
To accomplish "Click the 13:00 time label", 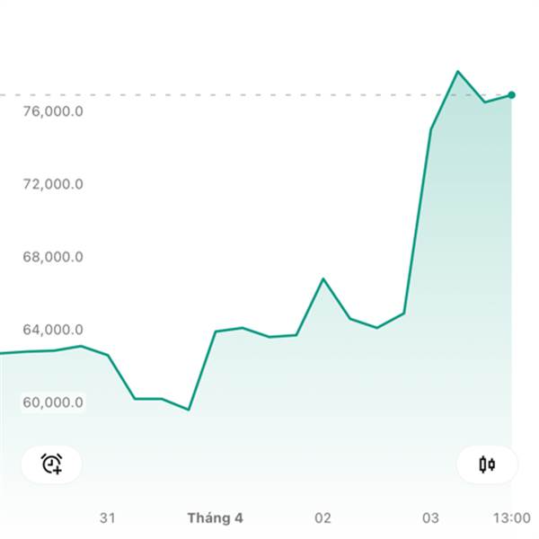I will (511, 518).
